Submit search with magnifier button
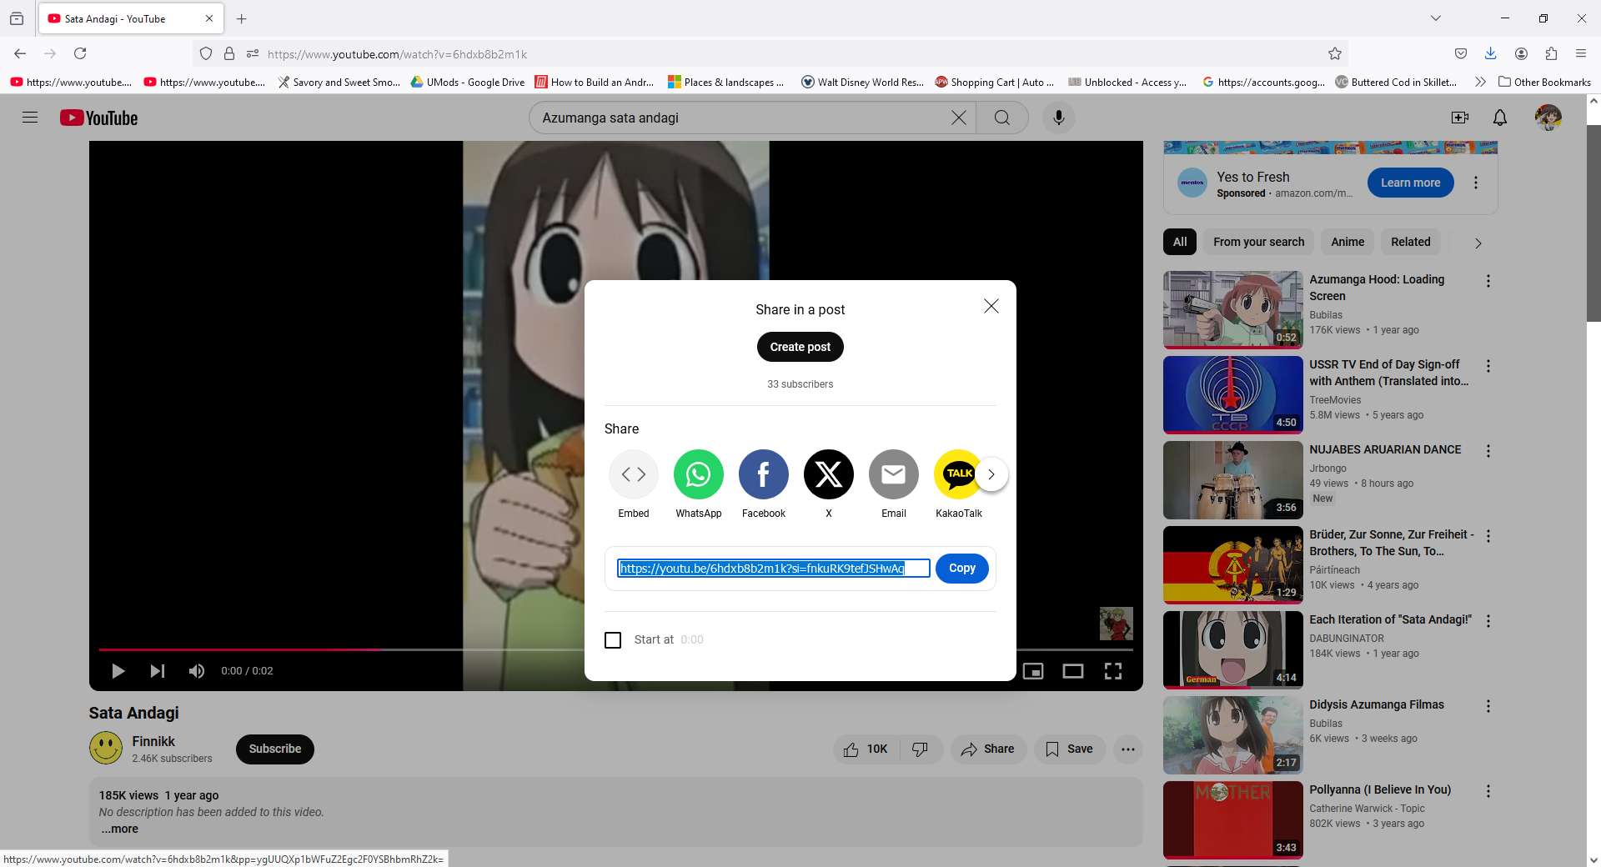Image resolution: width=1601 pixels, height=867 pixels. click(x=1002, y=118)
